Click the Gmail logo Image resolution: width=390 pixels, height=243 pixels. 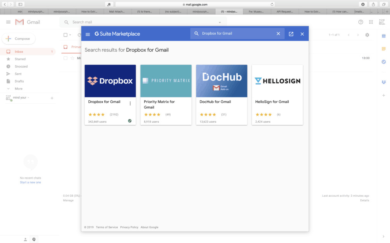pyautogui.click(x=27, y=22)
